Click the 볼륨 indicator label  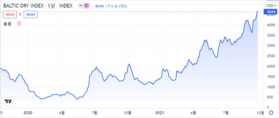[x=8, y=24]
